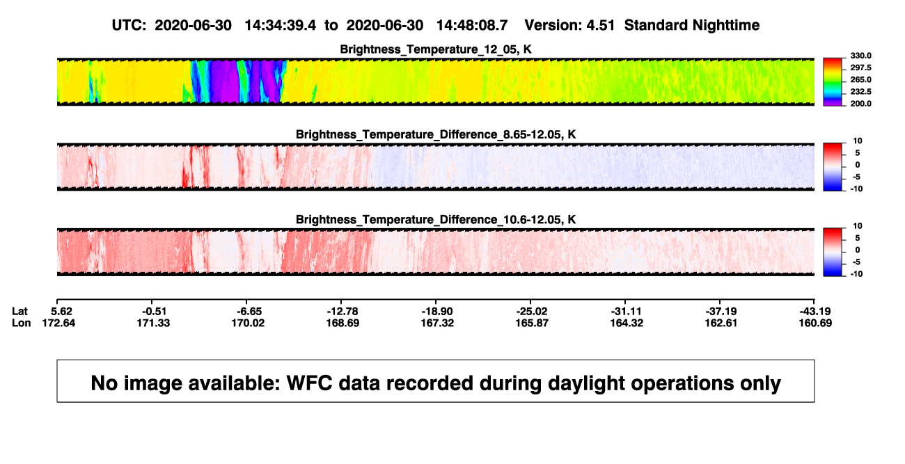
Task: Click the 'Lon' axis row label
Action: (21, 323)
